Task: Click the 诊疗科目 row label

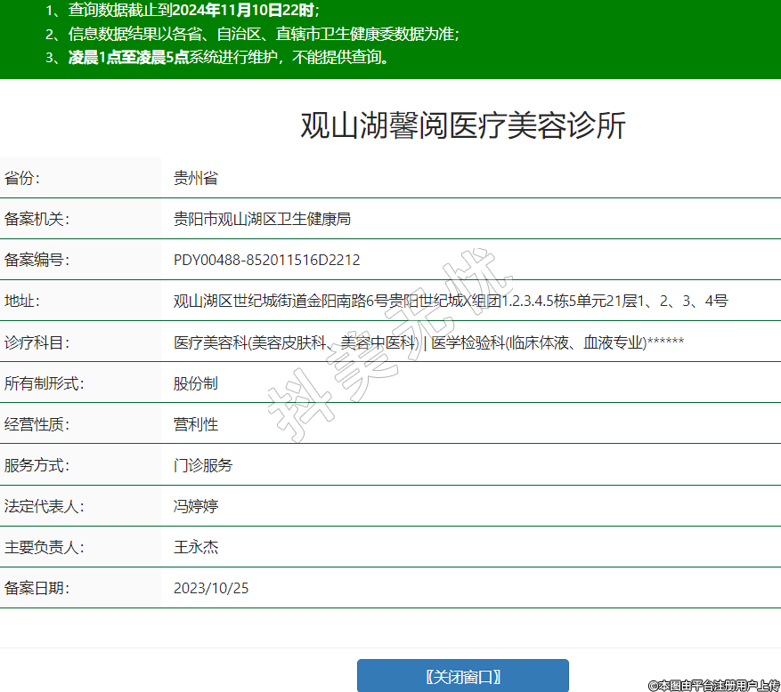Action: tap(37, 342)
